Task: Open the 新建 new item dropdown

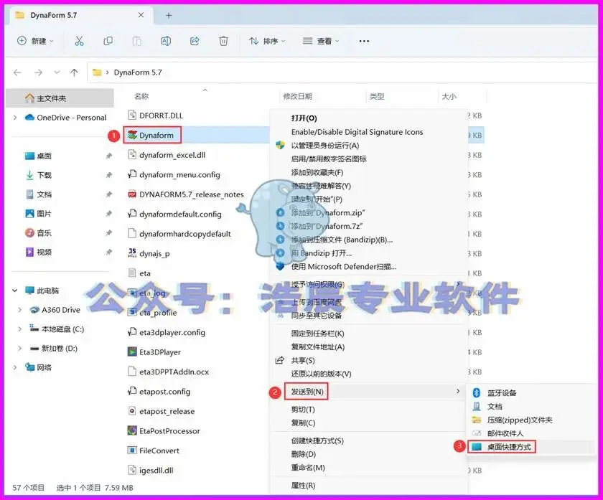Action: [x=35, y=41]
